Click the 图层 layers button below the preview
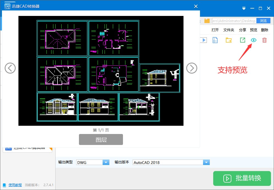This screenshot has width=274, height=190. pos(101,139)
